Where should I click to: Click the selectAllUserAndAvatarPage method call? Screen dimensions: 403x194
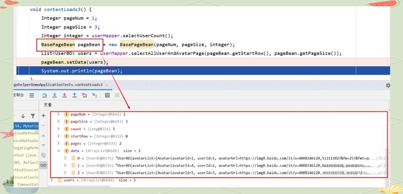tap(168, 53)
